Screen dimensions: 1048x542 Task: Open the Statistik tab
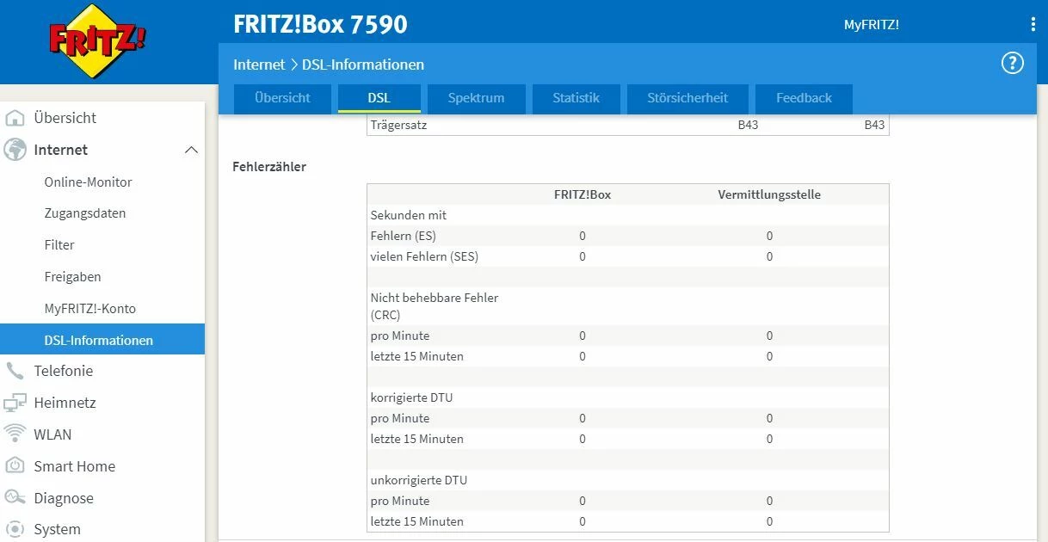pos(576,98)
